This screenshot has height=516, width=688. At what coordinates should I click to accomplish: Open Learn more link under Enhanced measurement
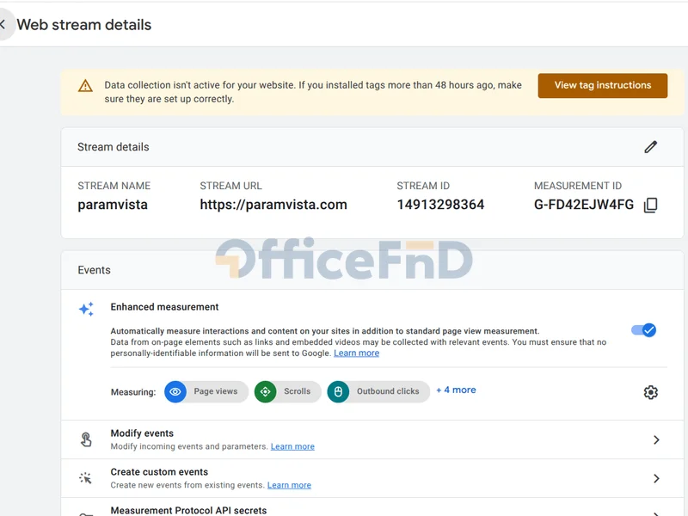(x=356, y=353)
